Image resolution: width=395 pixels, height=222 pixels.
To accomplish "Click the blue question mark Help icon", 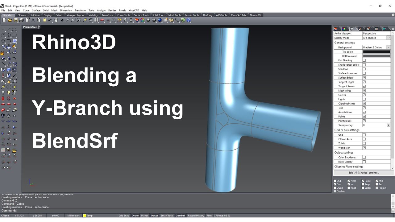I will [188, 20].
